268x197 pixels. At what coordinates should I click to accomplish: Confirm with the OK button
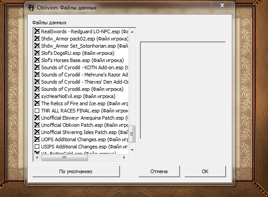[x=205, y=171]
